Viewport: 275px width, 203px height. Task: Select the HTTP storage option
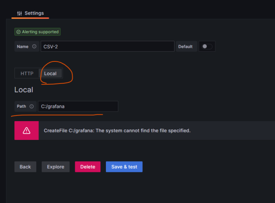[27, 73]
